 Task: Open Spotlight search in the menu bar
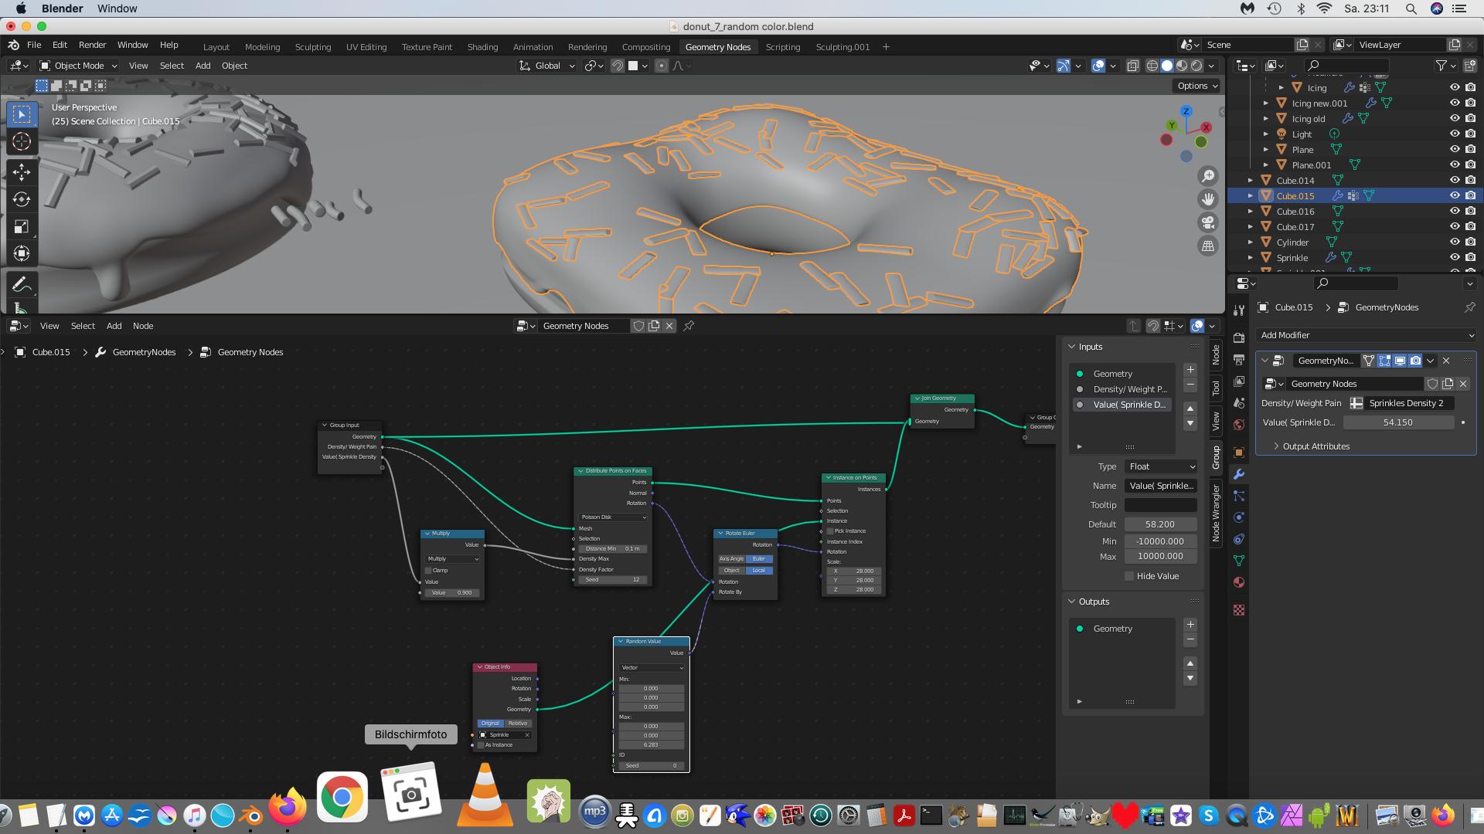pos(1411,8)
